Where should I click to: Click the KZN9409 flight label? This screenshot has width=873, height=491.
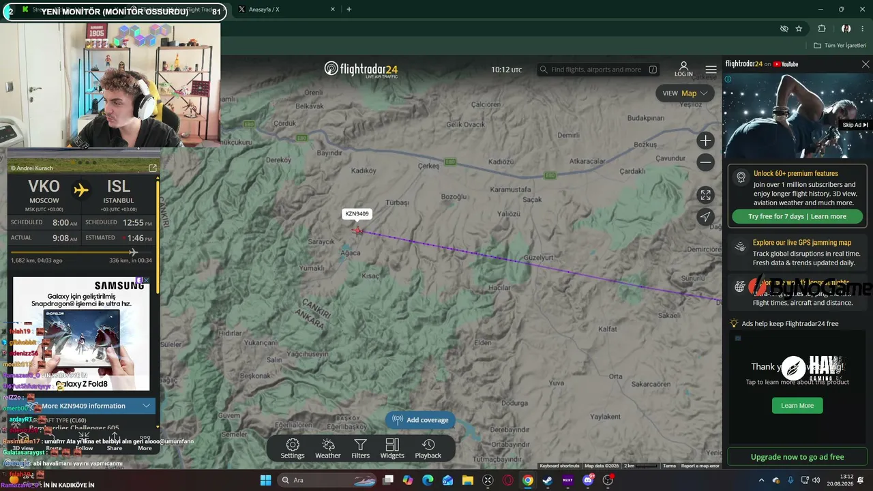click(x=357, y=214)
